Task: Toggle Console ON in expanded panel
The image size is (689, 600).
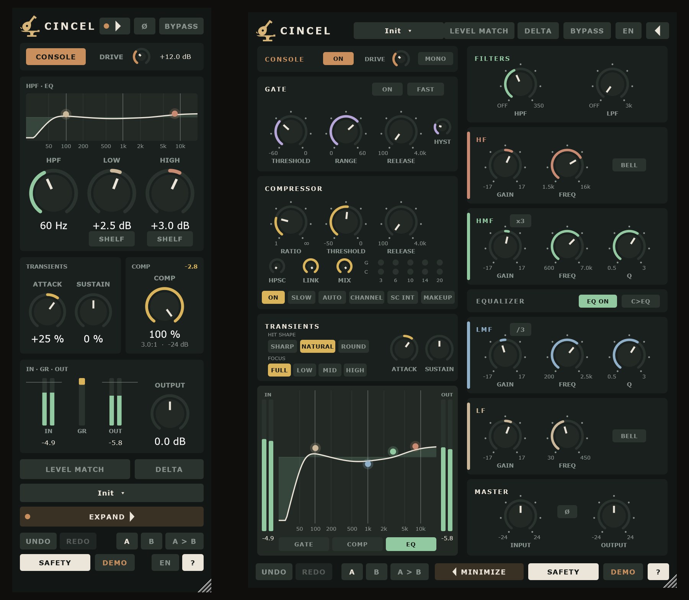Action: click(338, 59)
